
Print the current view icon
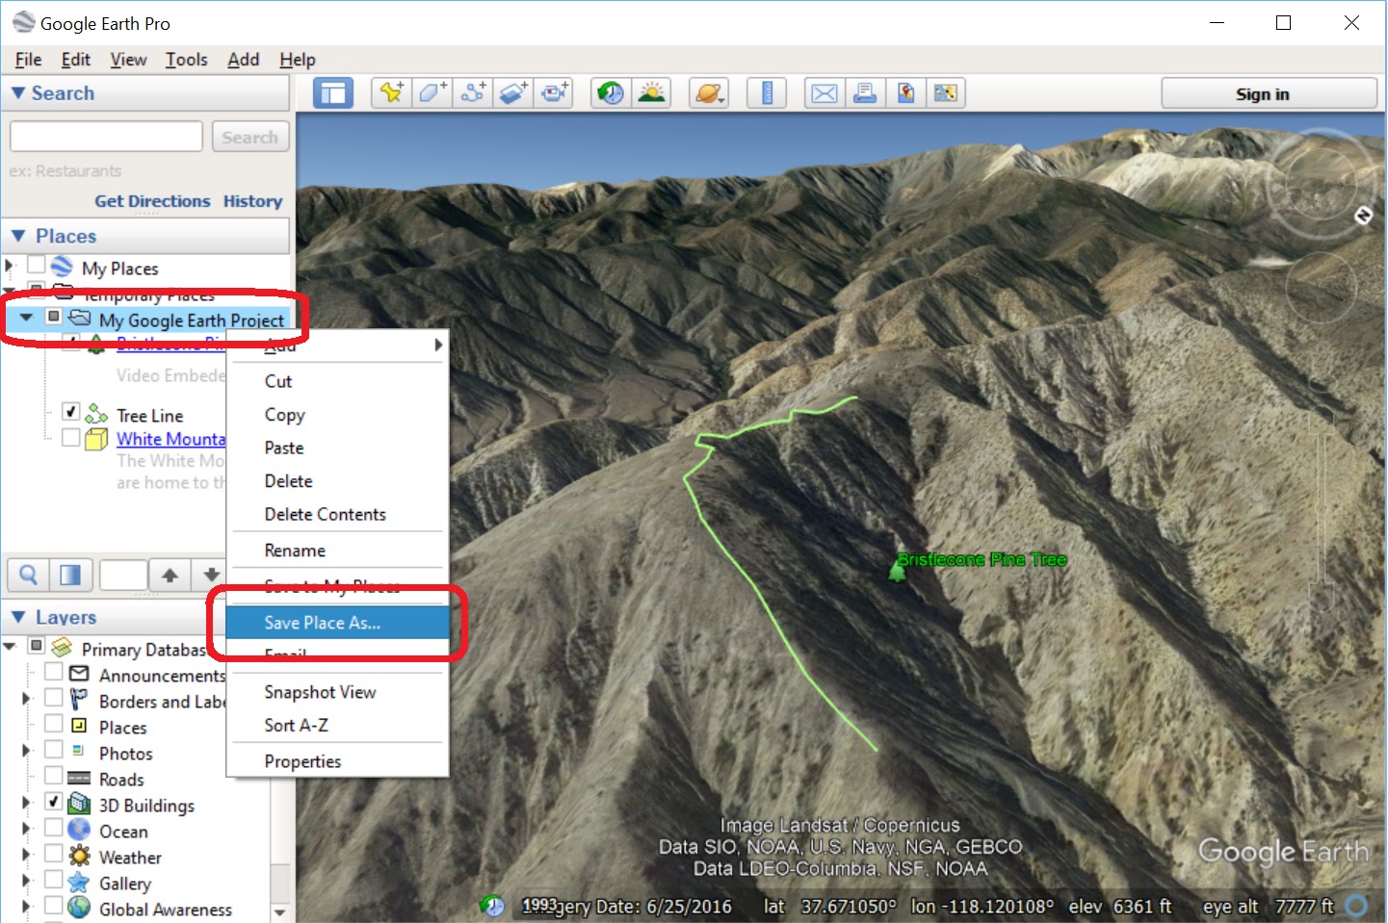click(865, 93)
